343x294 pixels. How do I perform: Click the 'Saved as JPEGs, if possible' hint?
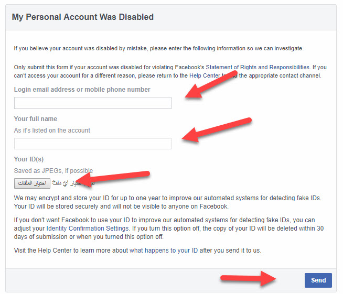pyautogui.click(x=53, y=171)
